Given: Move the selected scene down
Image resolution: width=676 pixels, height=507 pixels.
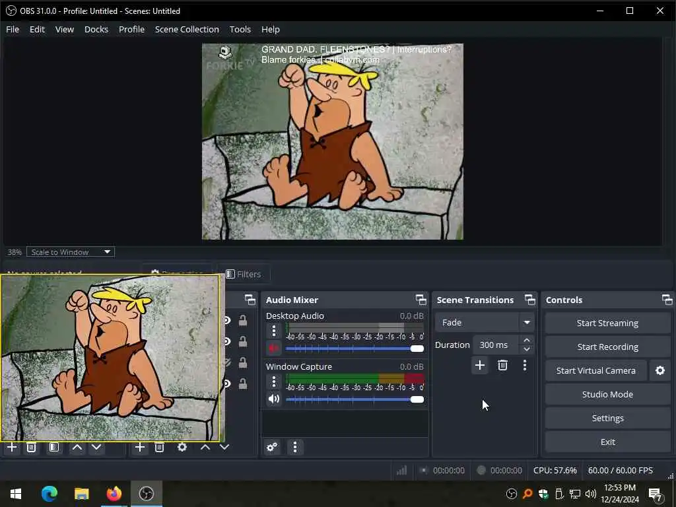Looking at the screenshot, I should [96, 448].
